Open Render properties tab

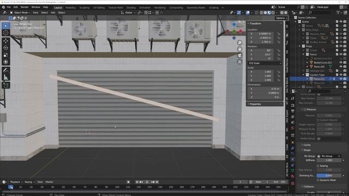pyautogui.click(x=293, y=105)
